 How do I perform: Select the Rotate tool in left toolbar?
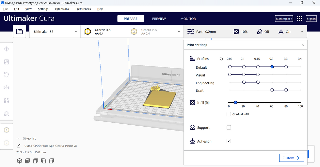coord(7,75)
